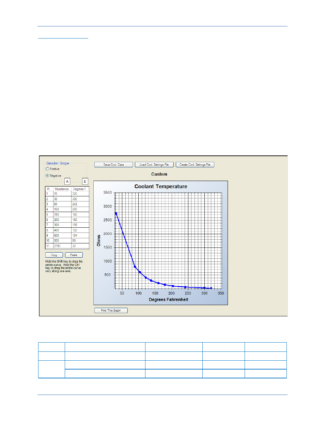Click the curve point near 800 ohms
325x421 pixels.
coord(135,267)
